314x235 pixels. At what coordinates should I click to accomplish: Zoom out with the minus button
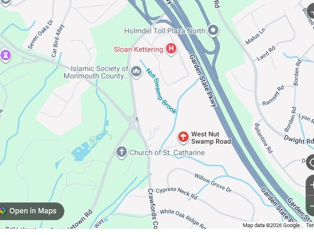coord(311,205)
